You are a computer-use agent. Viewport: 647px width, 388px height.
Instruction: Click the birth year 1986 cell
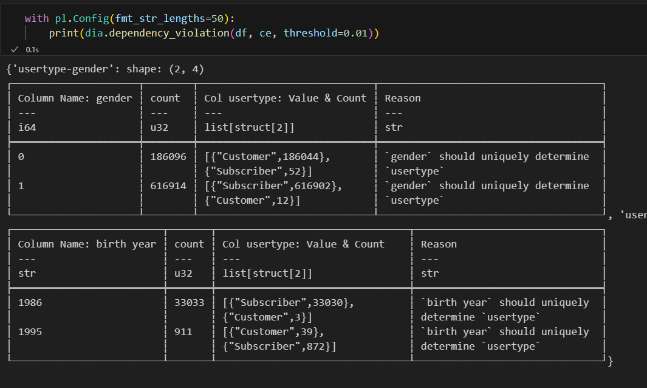tap(30, 302)
